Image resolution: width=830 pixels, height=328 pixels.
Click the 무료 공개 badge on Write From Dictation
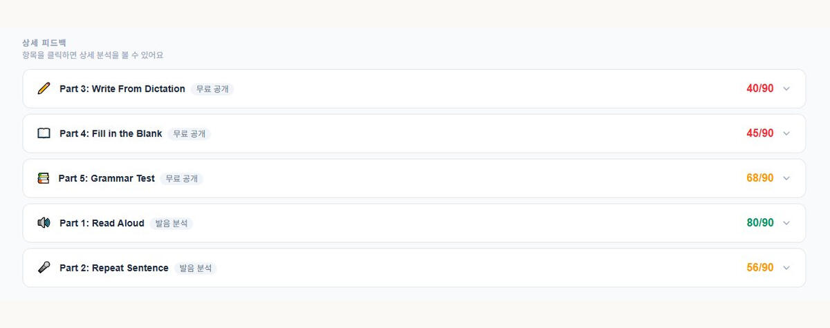pyautogui.click(x=212, y=89)
